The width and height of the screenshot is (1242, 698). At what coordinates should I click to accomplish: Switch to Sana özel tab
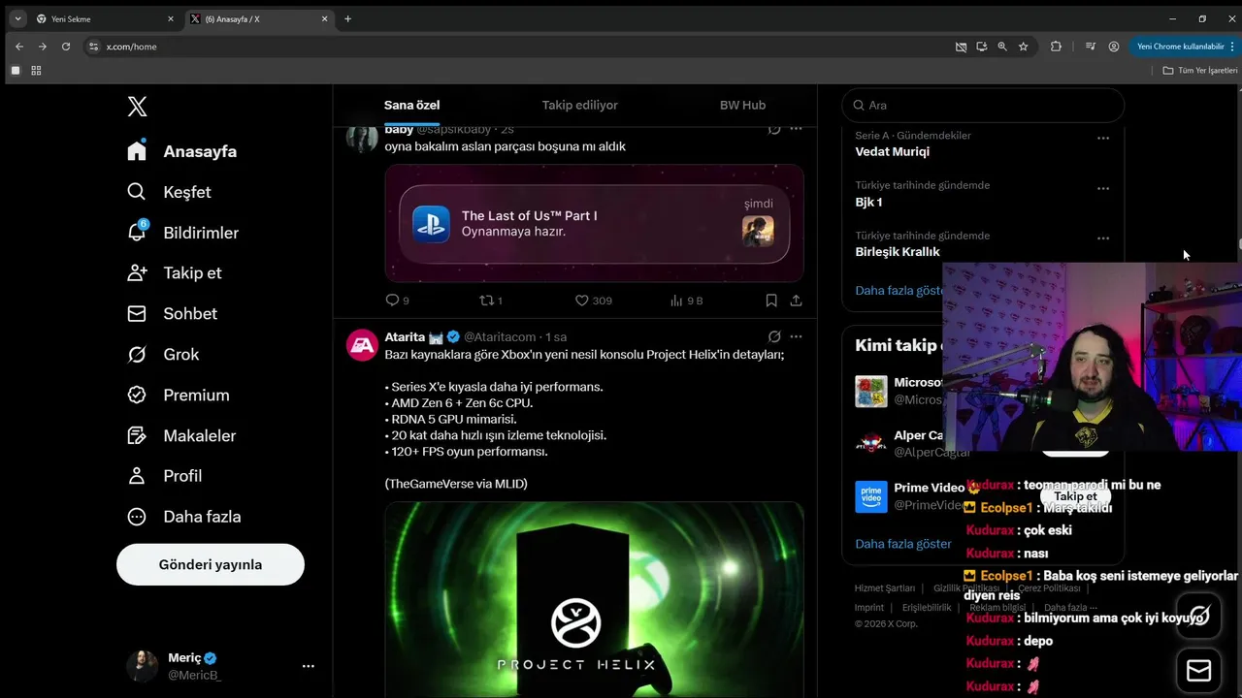pyautogui.click(x=411, y=105)
